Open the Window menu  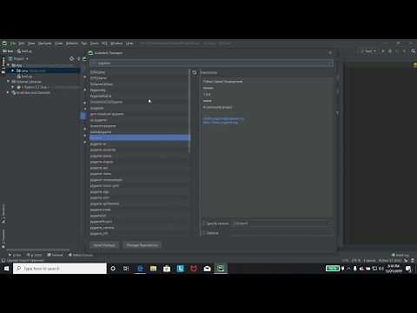coord(116,43)
